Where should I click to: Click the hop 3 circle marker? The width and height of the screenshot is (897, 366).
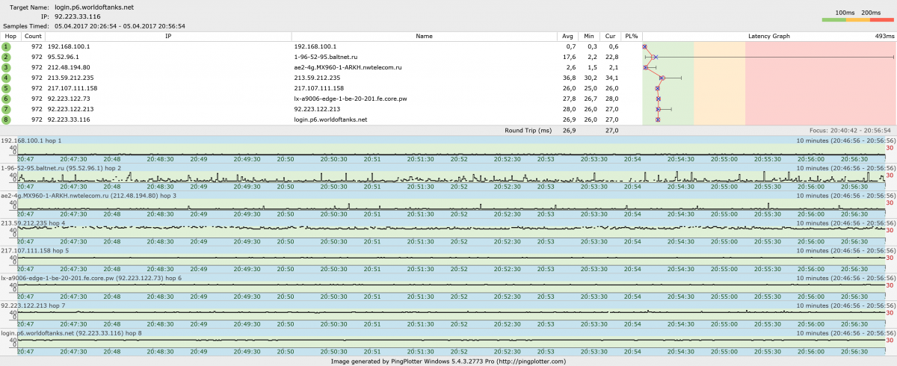(x=6, y=67)
